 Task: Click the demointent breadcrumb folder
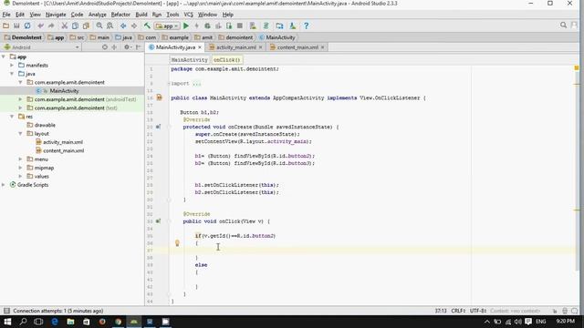[235, 37]
